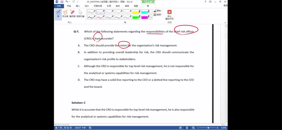Select the Eraser (橡皮擦) tool
Viewport: 282px width, 130px height.
coord(72,14)
